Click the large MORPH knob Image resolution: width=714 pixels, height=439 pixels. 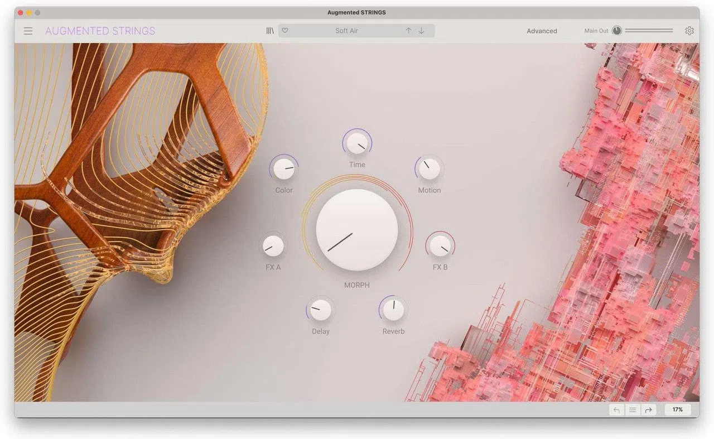357,230
